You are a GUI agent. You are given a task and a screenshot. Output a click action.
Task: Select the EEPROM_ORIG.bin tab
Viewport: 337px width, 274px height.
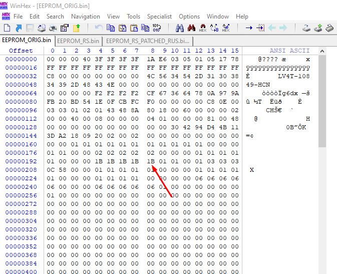tap(27, 40)
